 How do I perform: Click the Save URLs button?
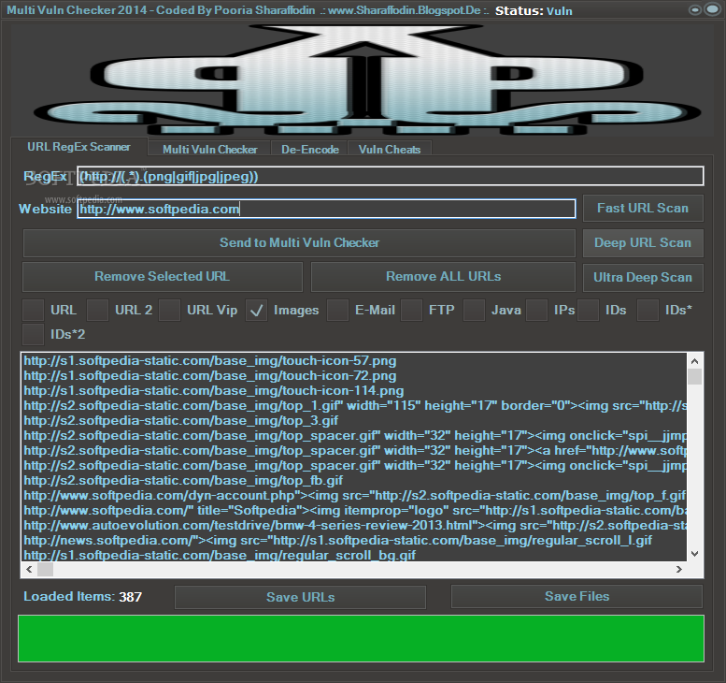[x=300, y=597]
